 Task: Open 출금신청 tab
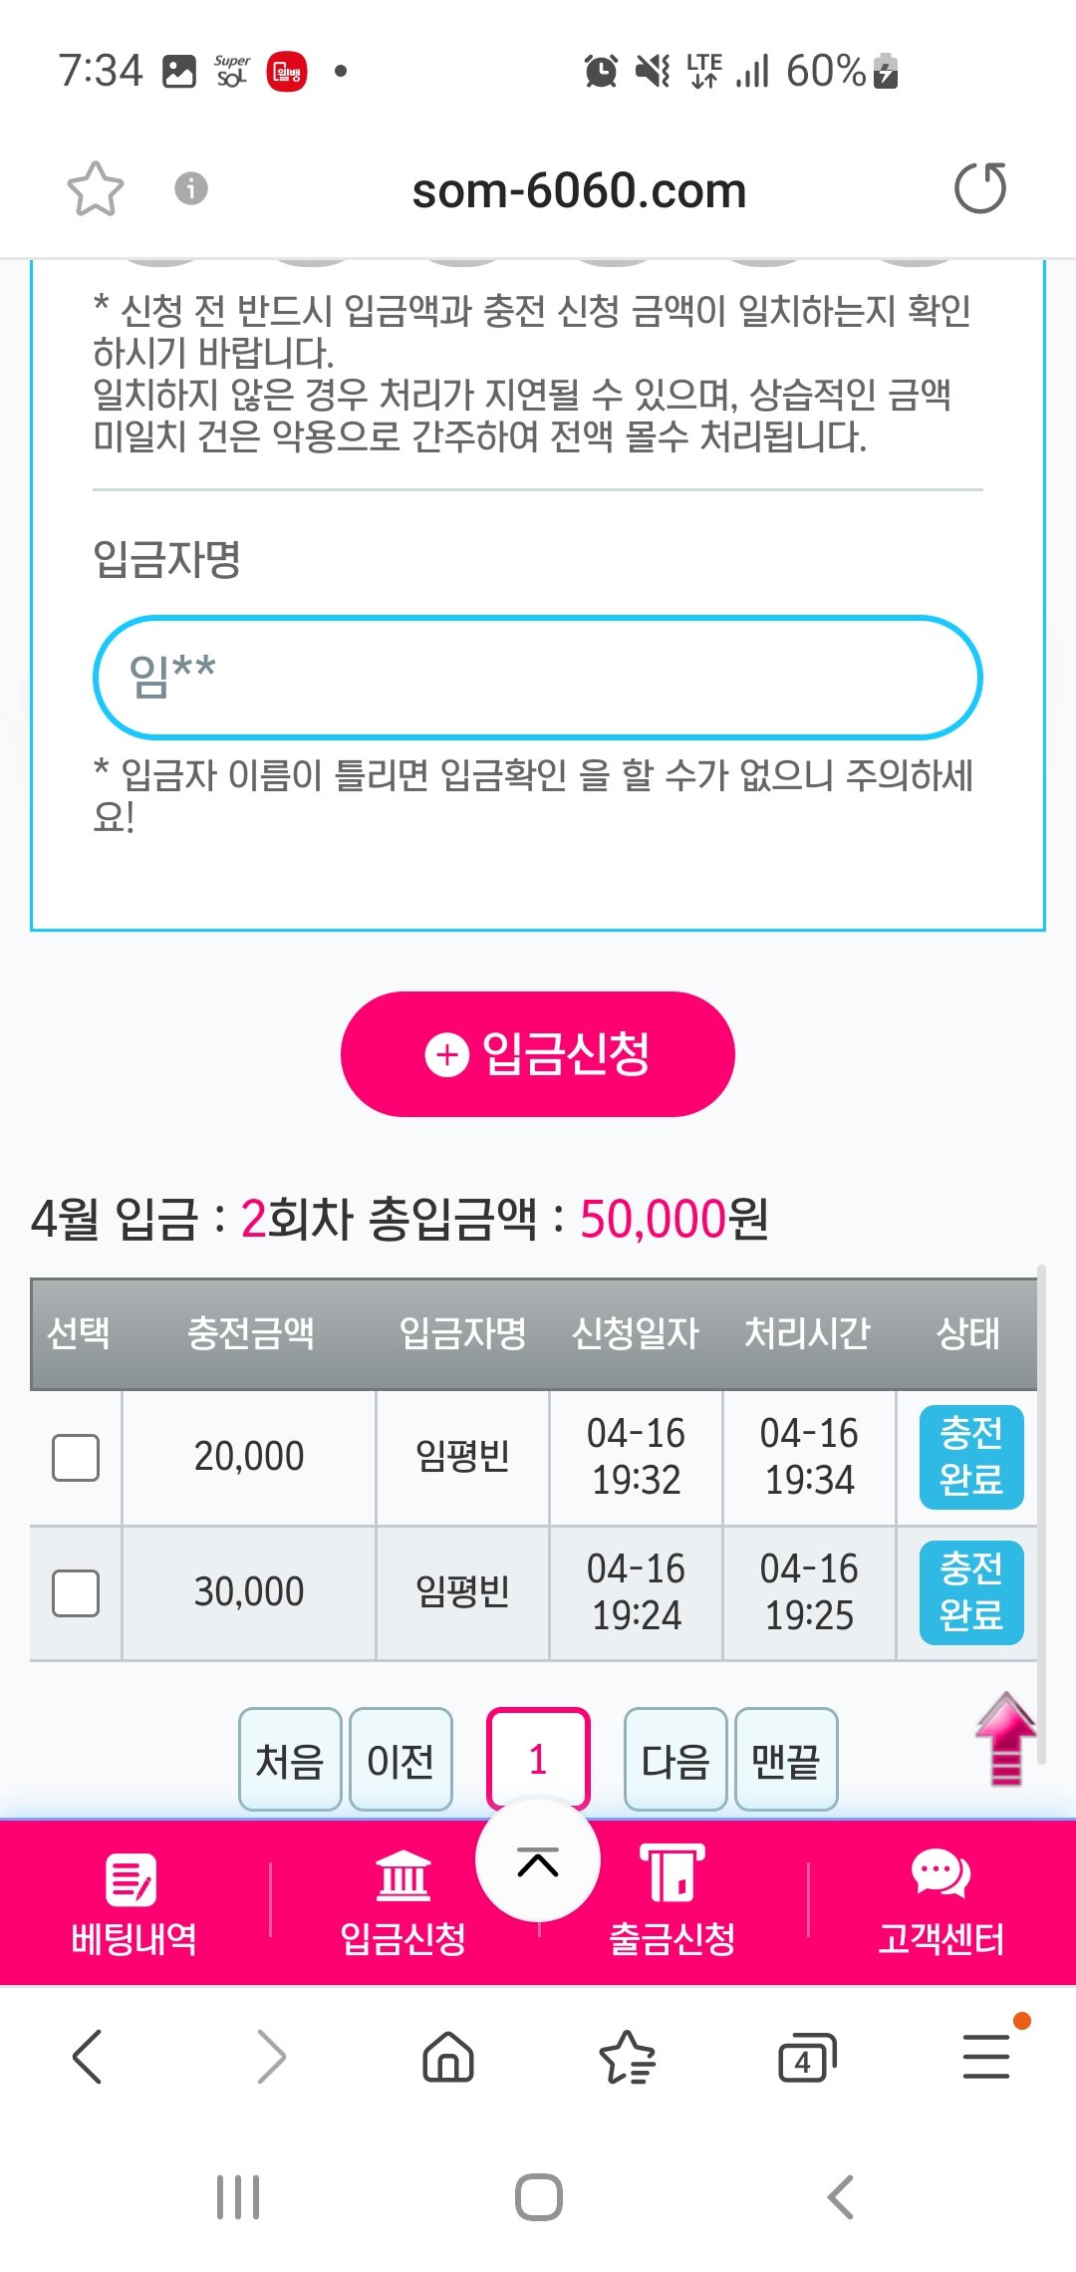672,1903
